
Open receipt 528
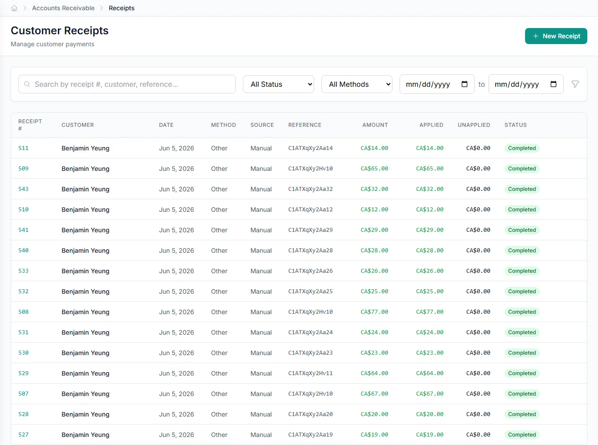(x=24, y=414)
